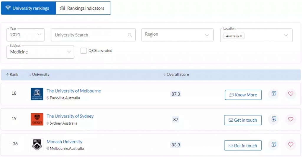Expand the Region dropdown
This screenshot has height=157, width=302.
[177, 35]
